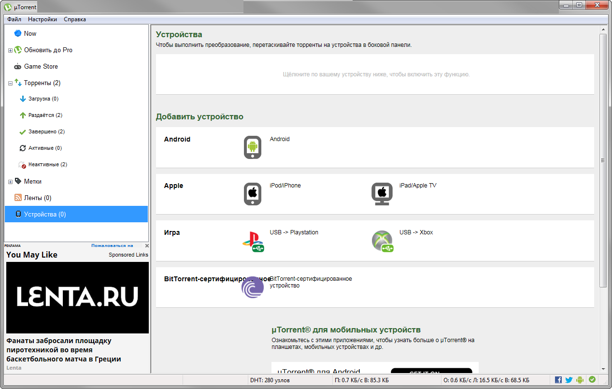Choose the iPod/iPhone device icon
Viewport: 612px width, 389px height.
coord(252,194)
